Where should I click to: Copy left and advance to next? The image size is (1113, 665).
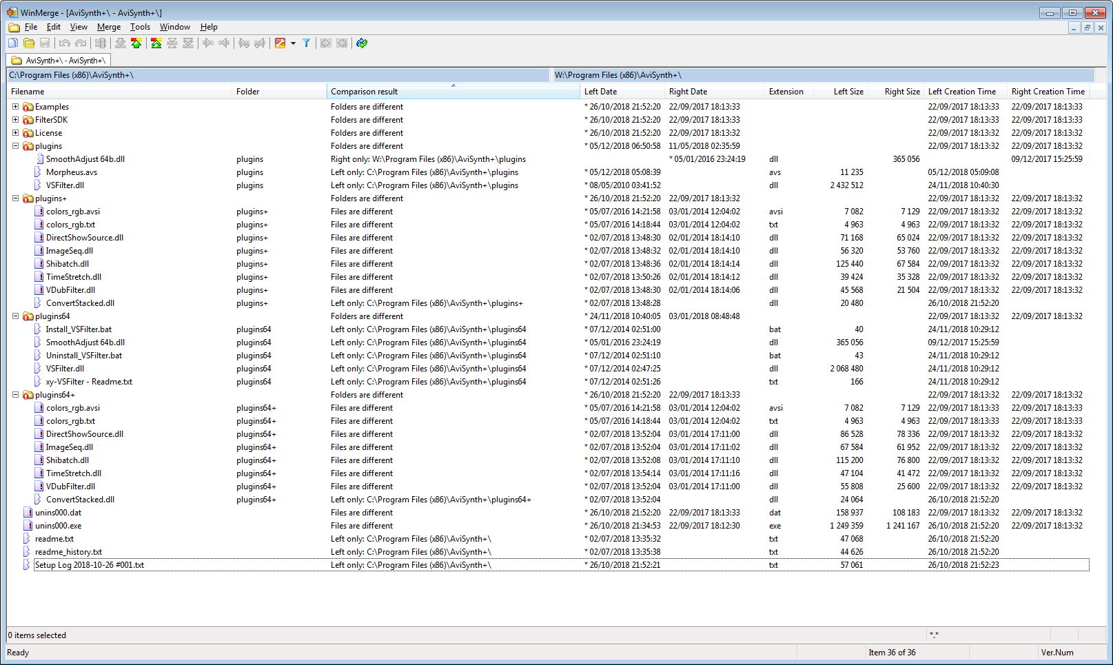tap(260, 43)
